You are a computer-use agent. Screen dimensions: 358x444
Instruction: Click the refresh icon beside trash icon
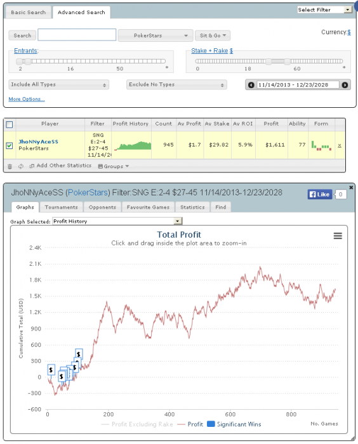tap(21, 166)
